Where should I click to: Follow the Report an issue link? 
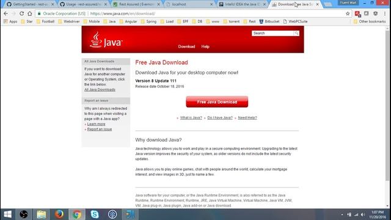100,129
